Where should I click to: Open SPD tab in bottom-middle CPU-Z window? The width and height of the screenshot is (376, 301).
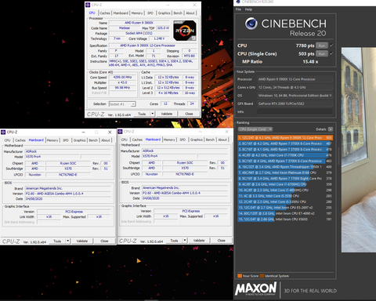pyautogui.click(x=183, y=140)
